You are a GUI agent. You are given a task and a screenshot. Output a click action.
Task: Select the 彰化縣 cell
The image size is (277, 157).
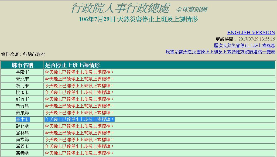(x=22, y=126)
